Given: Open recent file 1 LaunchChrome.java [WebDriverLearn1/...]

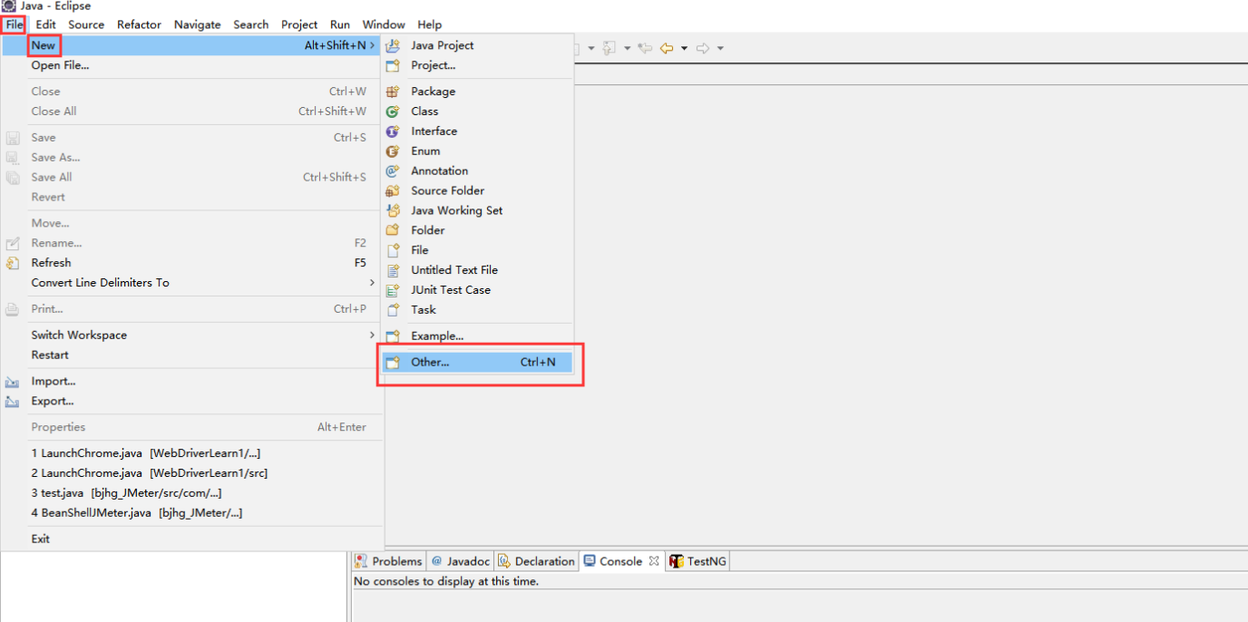Looking at the screenshot, I should tap(190, 453).
